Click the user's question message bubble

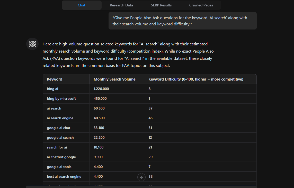[x=182, y=21]
